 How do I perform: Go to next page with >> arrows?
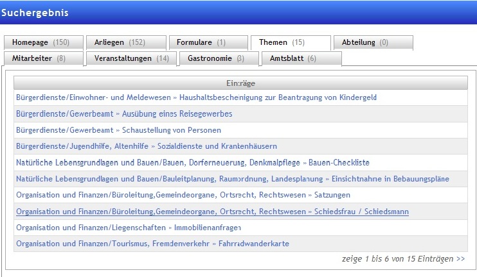tap(460, 259)
